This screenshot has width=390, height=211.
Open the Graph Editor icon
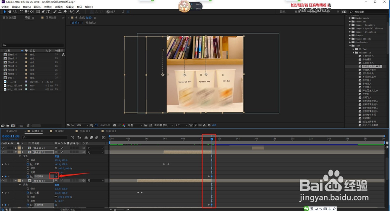pyautogui.click(x=104, y=137)
